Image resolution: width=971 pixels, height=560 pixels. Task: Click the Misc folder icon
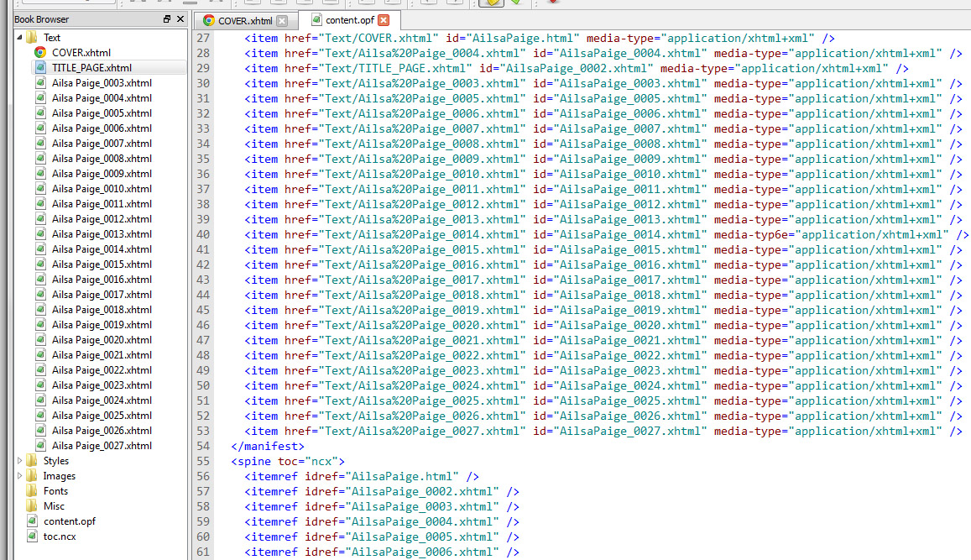click(32, 506)
